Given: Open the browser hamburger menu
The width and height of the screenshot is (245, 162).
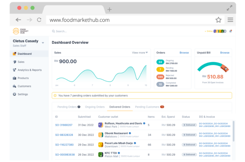Looking at the screenshot, I should [x=230, y=20].
